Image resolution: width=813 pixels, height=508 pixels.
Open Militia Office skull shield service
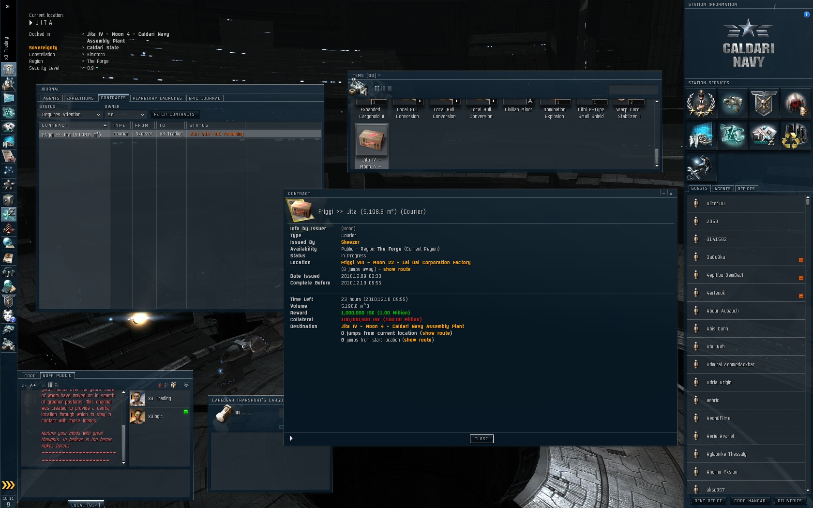pyautogui.click(x=764, y=104)
